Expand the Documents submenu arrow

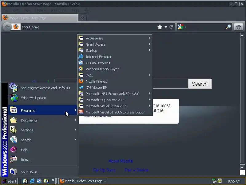point(75,120)
